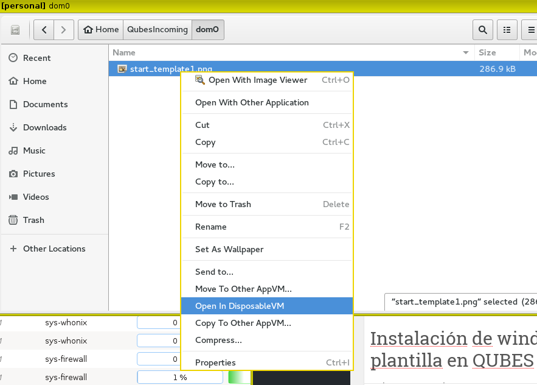The image size is (537, 385).
Task: Navigate to QubesIncoming breadcrumb
Action: 157,29
